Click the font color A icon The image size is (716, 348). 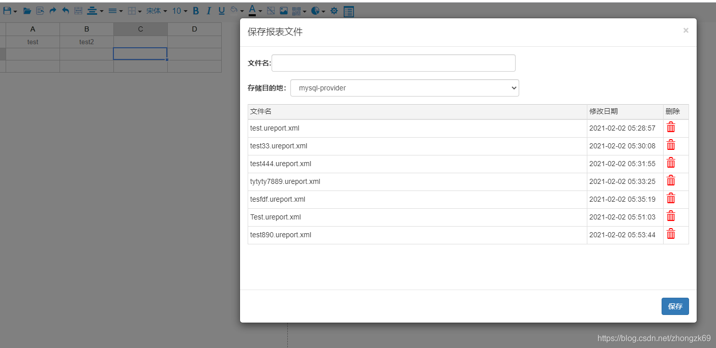pyautogui.click(x=252, y=11)
